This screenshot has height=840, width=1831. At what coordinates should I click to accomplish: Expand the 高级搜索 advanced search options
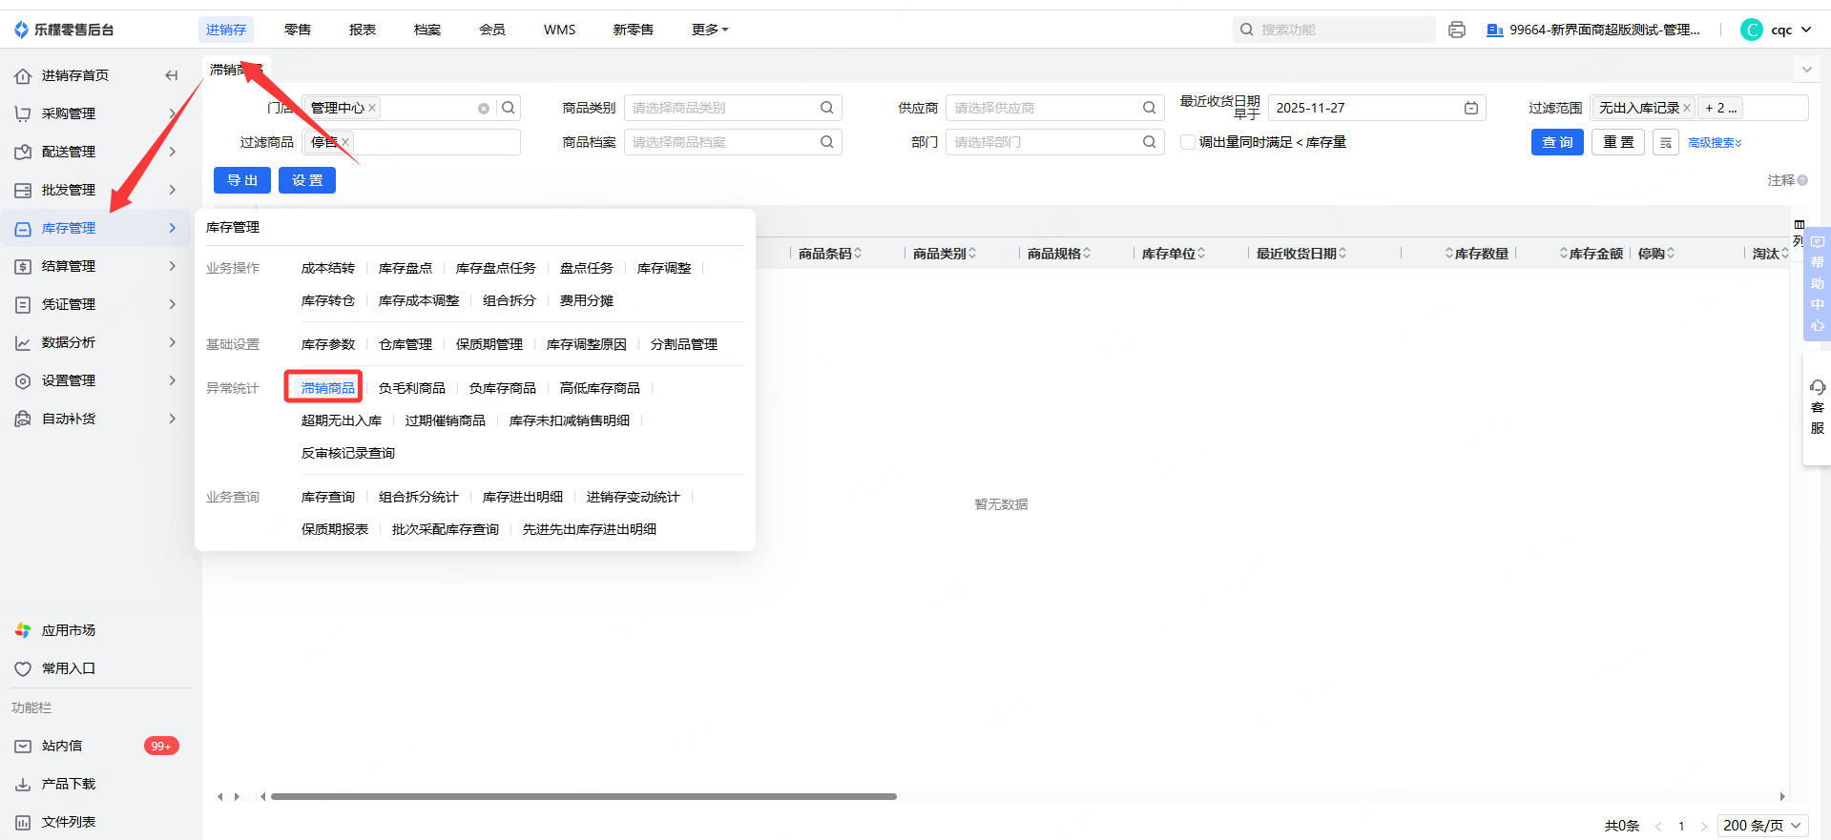[x=1715, y=143]
